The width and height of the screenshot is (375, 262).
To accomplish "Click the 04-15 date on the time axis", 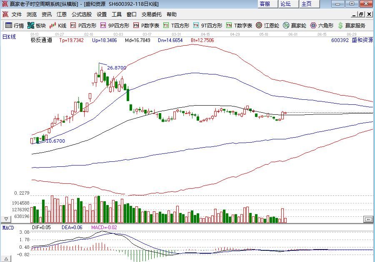I will coord(205,35).
